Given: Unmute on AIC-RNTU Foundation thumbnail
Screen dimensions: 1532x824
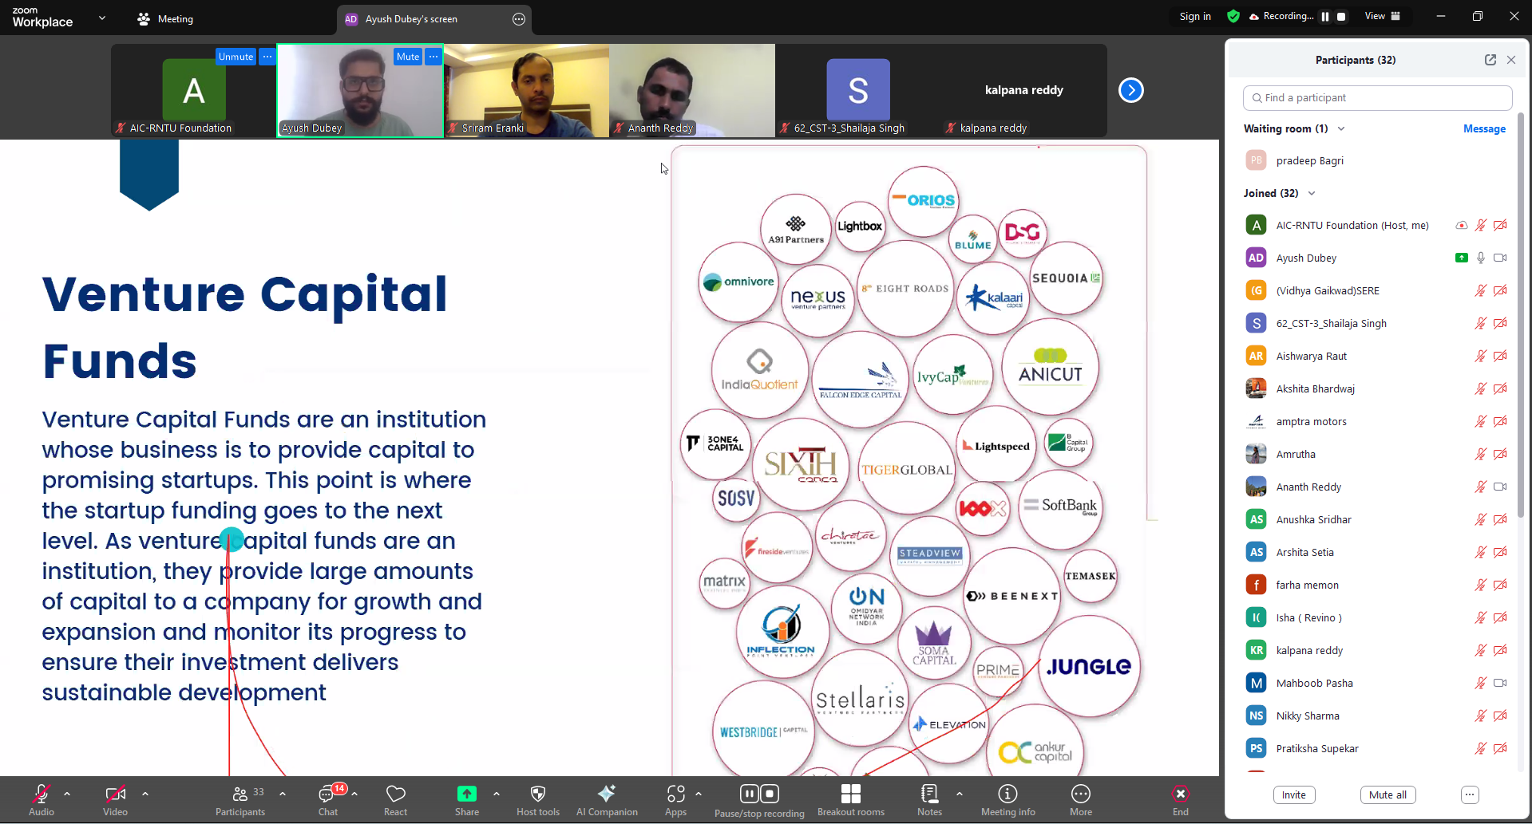Looking at the screenshot, I should 236,57.
